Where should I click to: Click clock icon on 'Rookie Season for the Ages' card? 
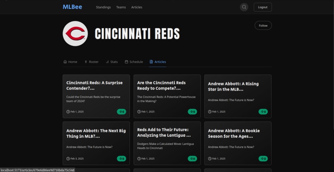pyautogui.click(x=210, y=159)
